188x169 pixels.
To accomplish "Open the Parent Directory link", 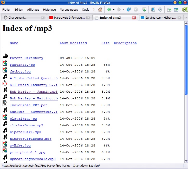I will tap(27, 58).
